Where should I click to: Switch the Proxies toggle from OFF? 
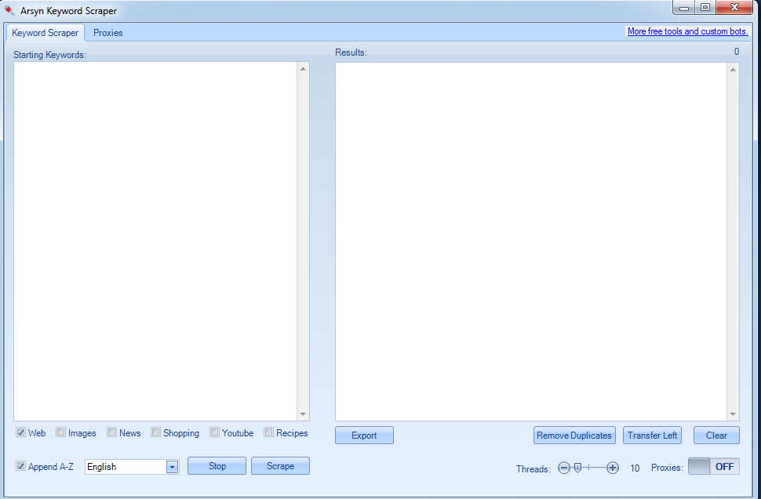pyautogui.click(x=713, y=466)
